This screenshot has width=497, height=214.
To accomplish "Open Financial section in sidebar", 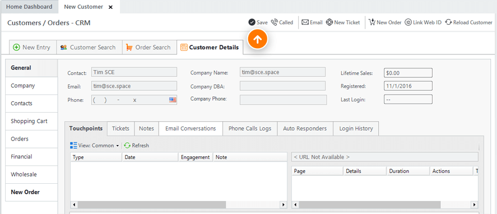I will point(31,157).
